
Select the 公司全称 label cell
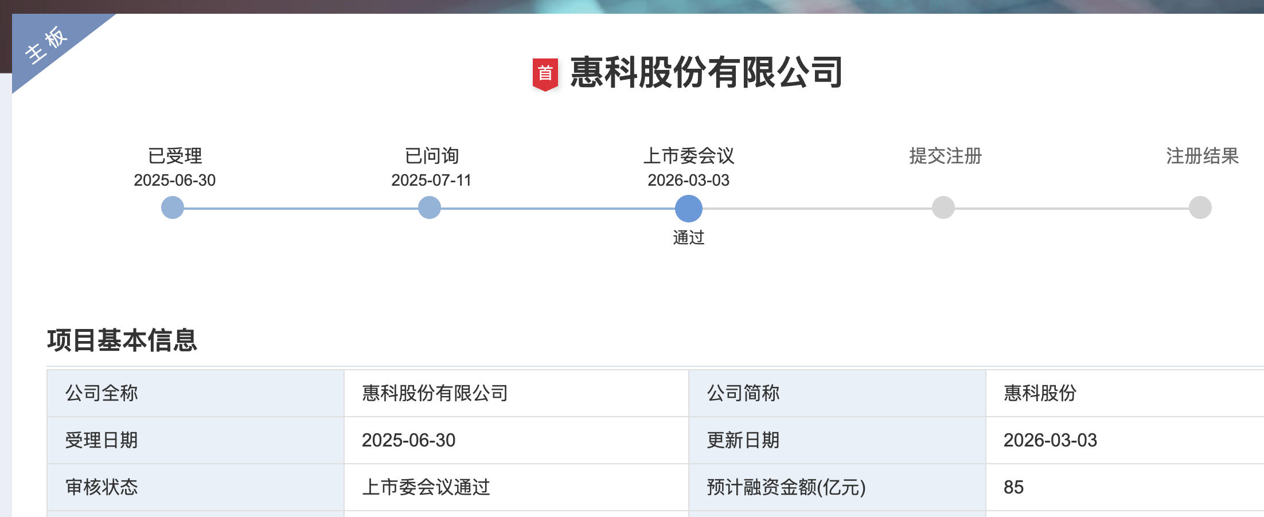pos(102,393)
